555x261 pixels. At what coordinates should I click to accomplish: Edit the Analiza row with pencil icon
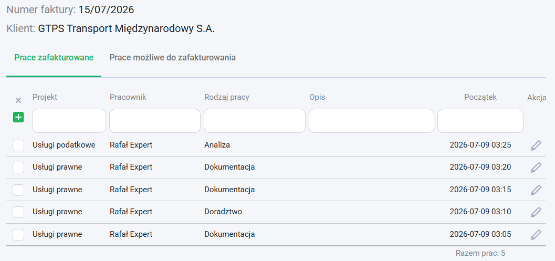click(x=536, y=145)
